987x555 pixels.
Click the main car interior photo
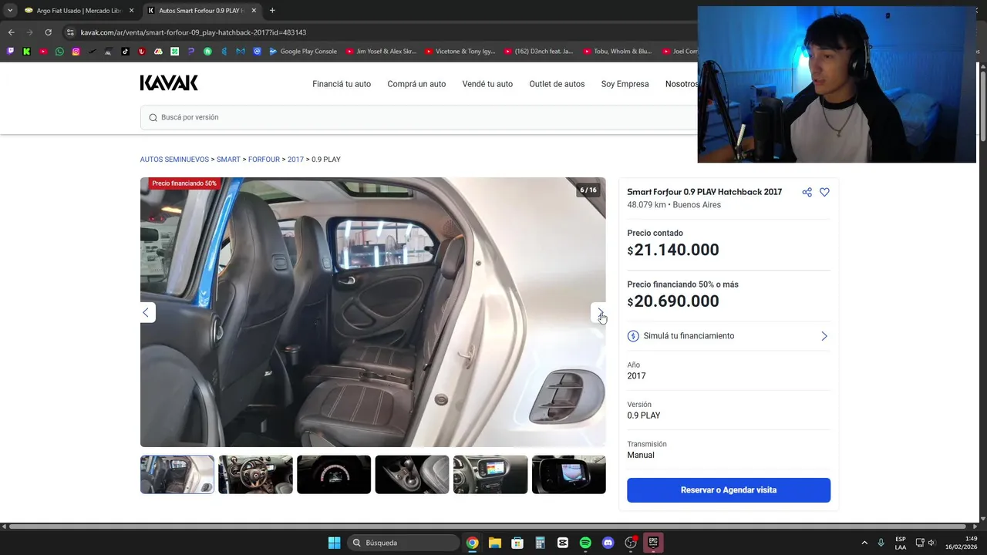(x=372, y=312)
